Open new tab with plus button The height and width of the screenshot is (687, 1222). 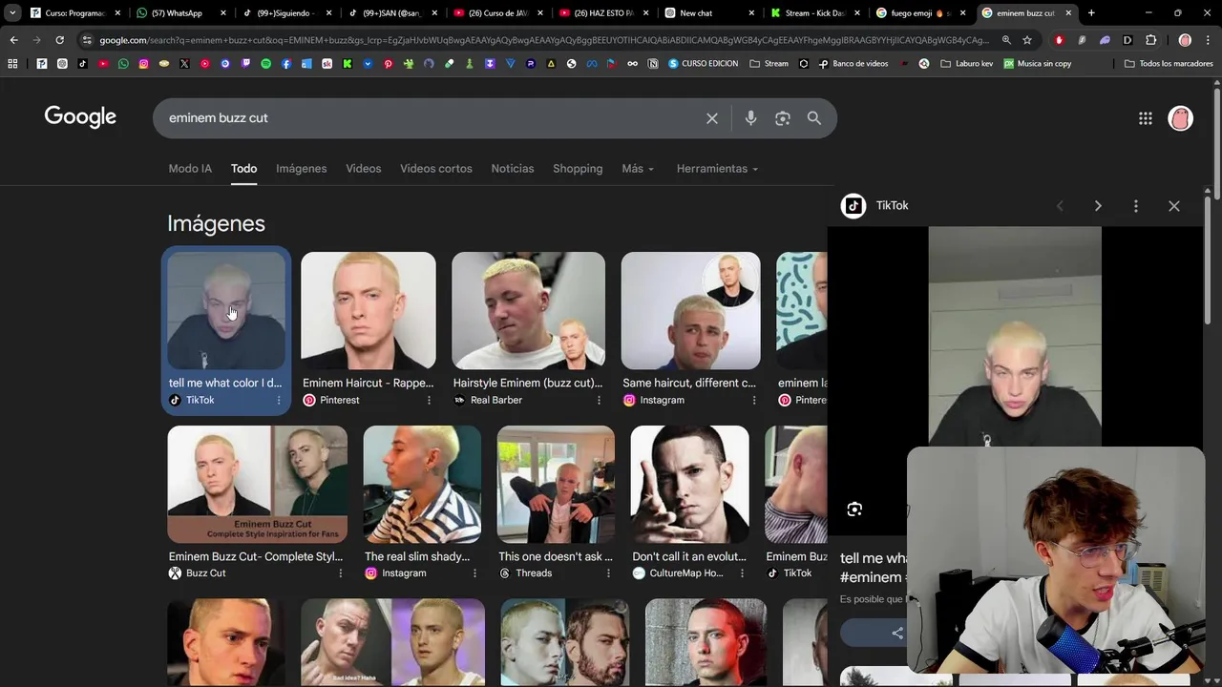pyautogui.click(x=1091, y=13)
